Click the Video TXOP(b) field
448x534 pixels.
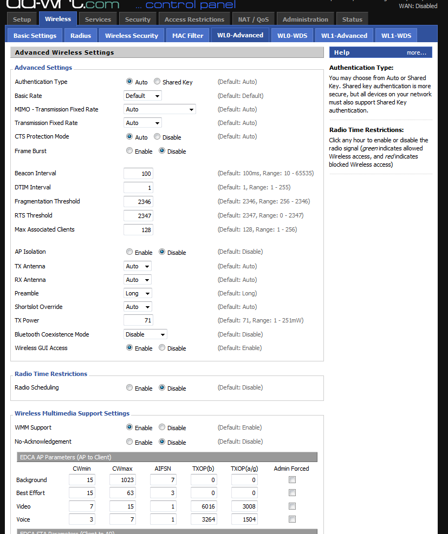[204, 506]
